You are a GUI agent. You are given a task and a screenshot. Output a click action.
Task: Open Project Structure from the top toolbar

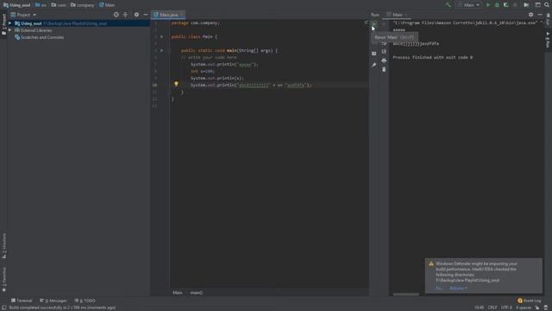coord(537,5)
